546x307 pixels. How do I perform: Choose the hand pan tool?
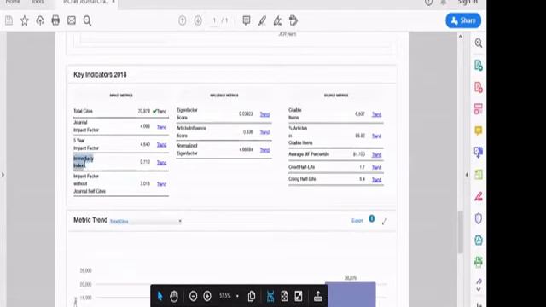click(x=174, y=296)
